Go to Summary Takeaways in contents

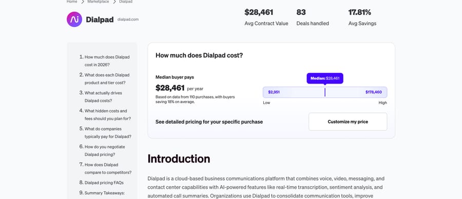point(105,193)
